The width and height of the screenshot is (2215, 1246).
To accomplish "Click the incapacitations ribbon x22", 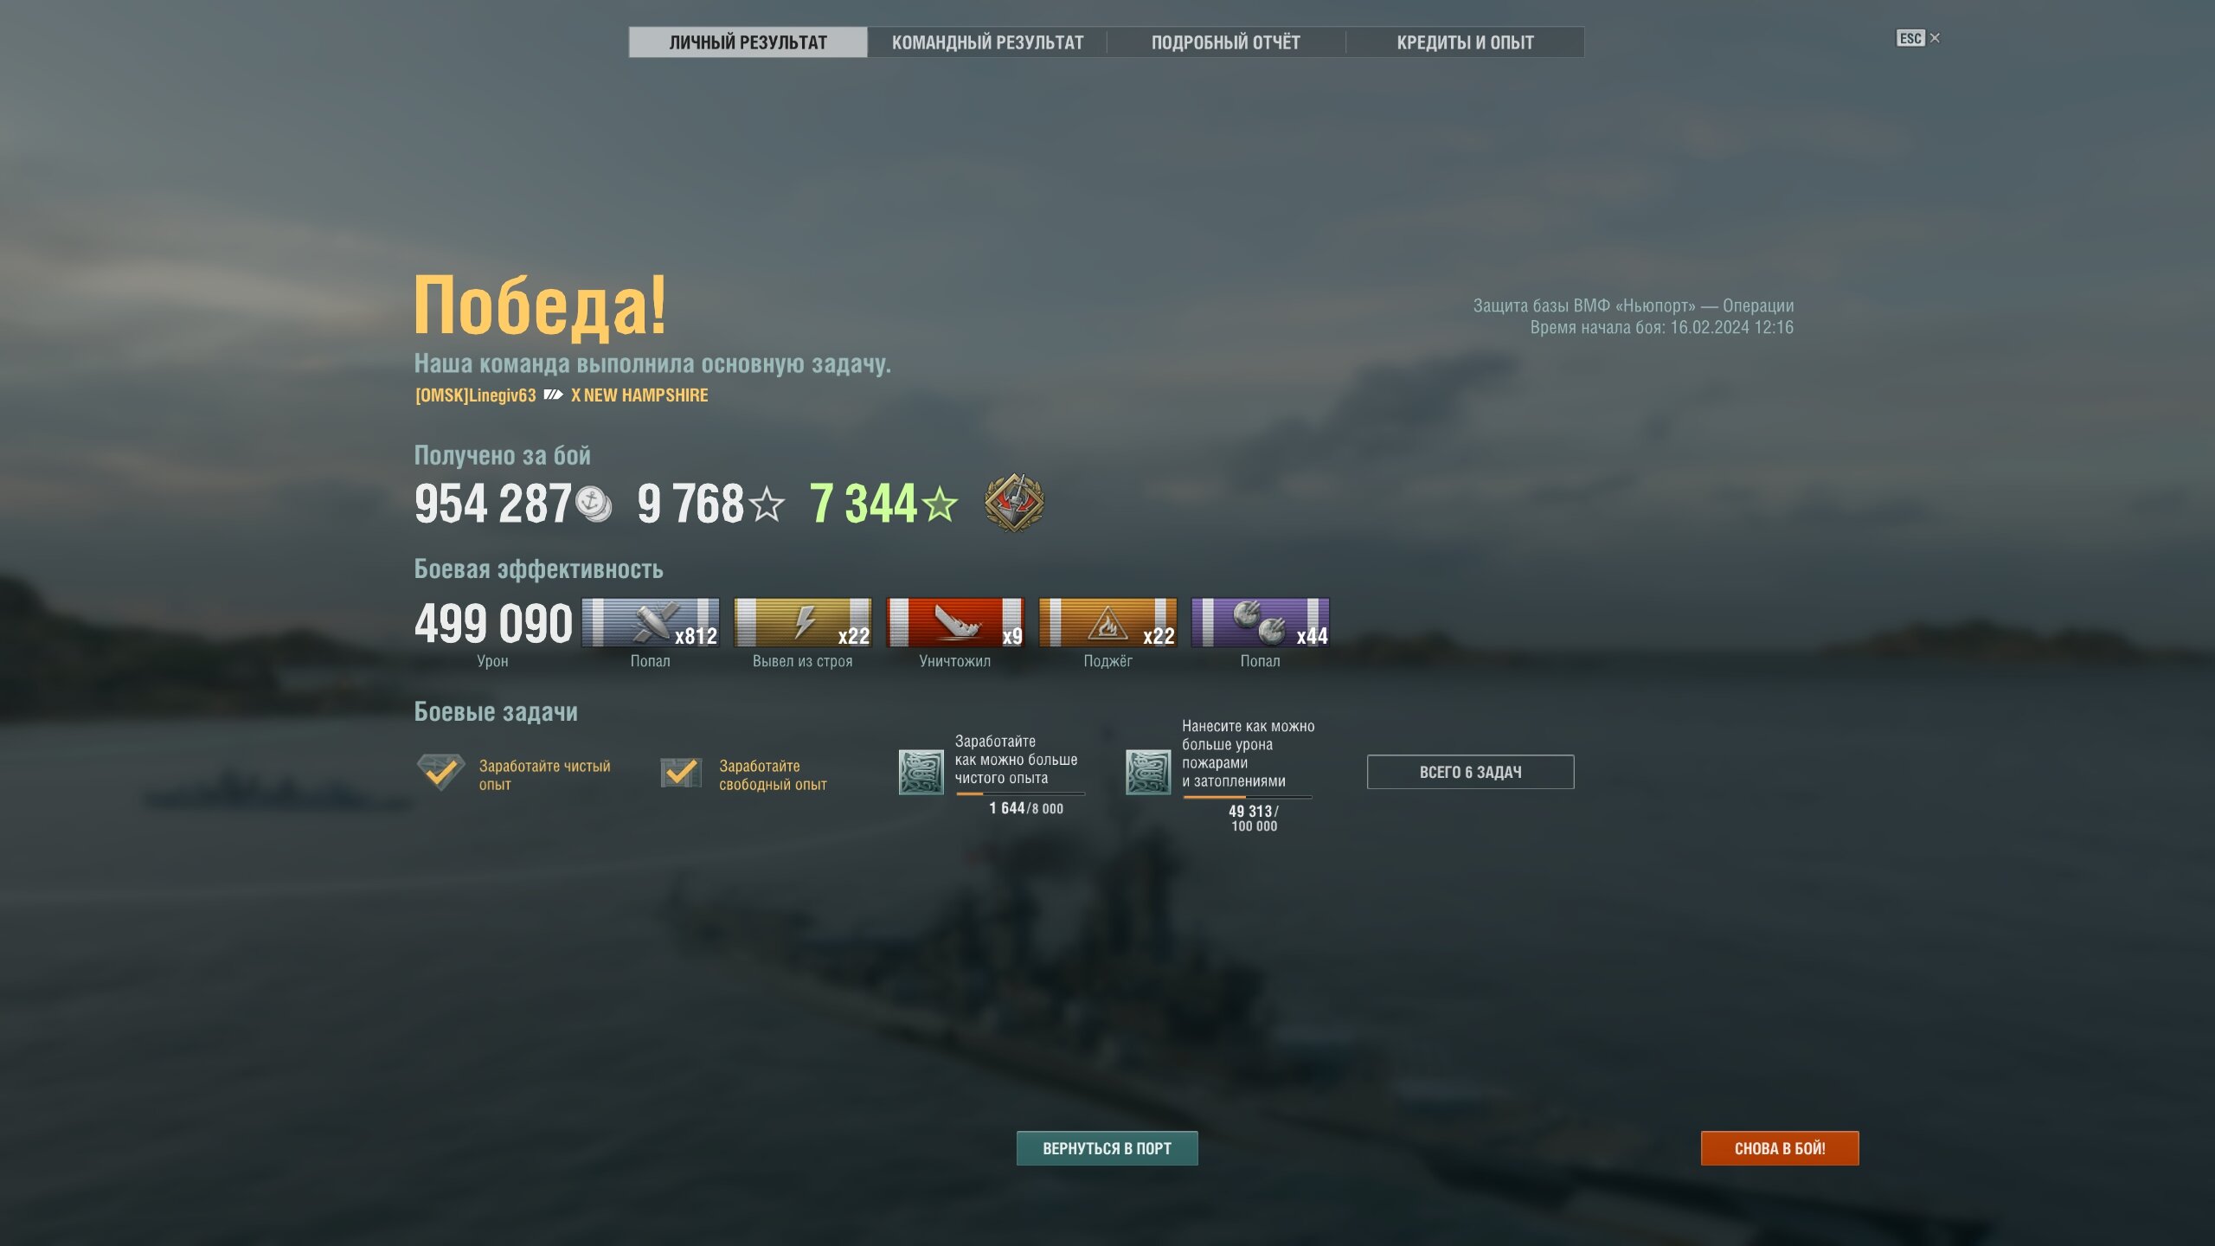I will [x=802, y=622].
